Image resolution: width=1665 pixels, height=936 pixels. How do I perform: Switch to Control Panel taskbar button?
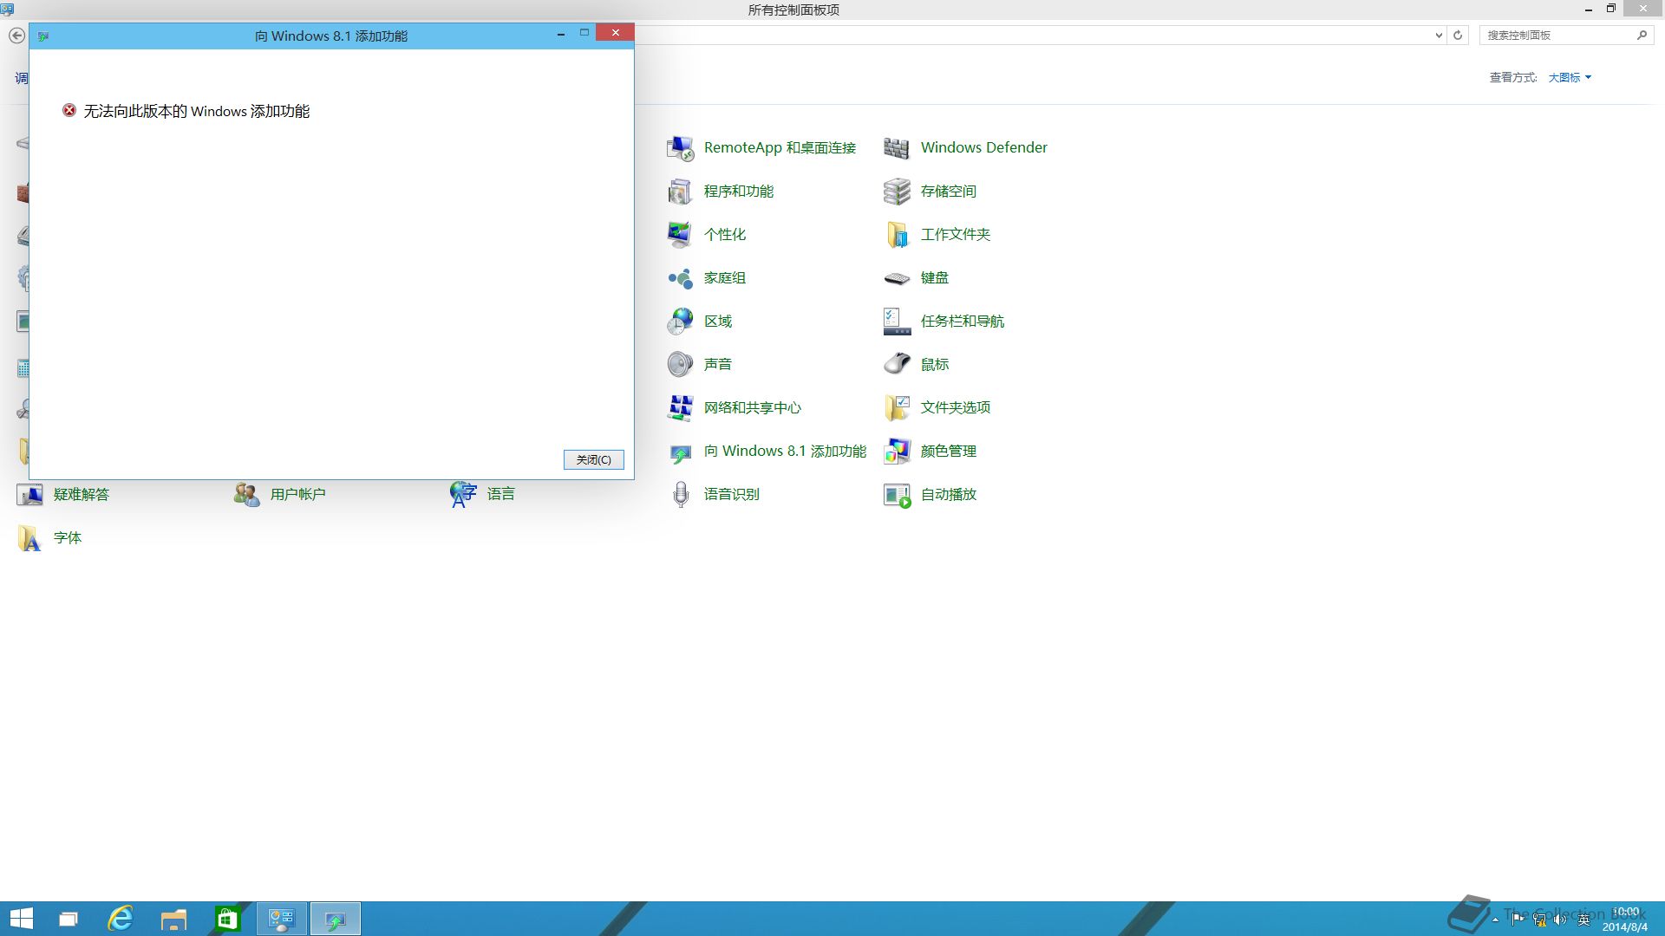click(x=282, y=919)
